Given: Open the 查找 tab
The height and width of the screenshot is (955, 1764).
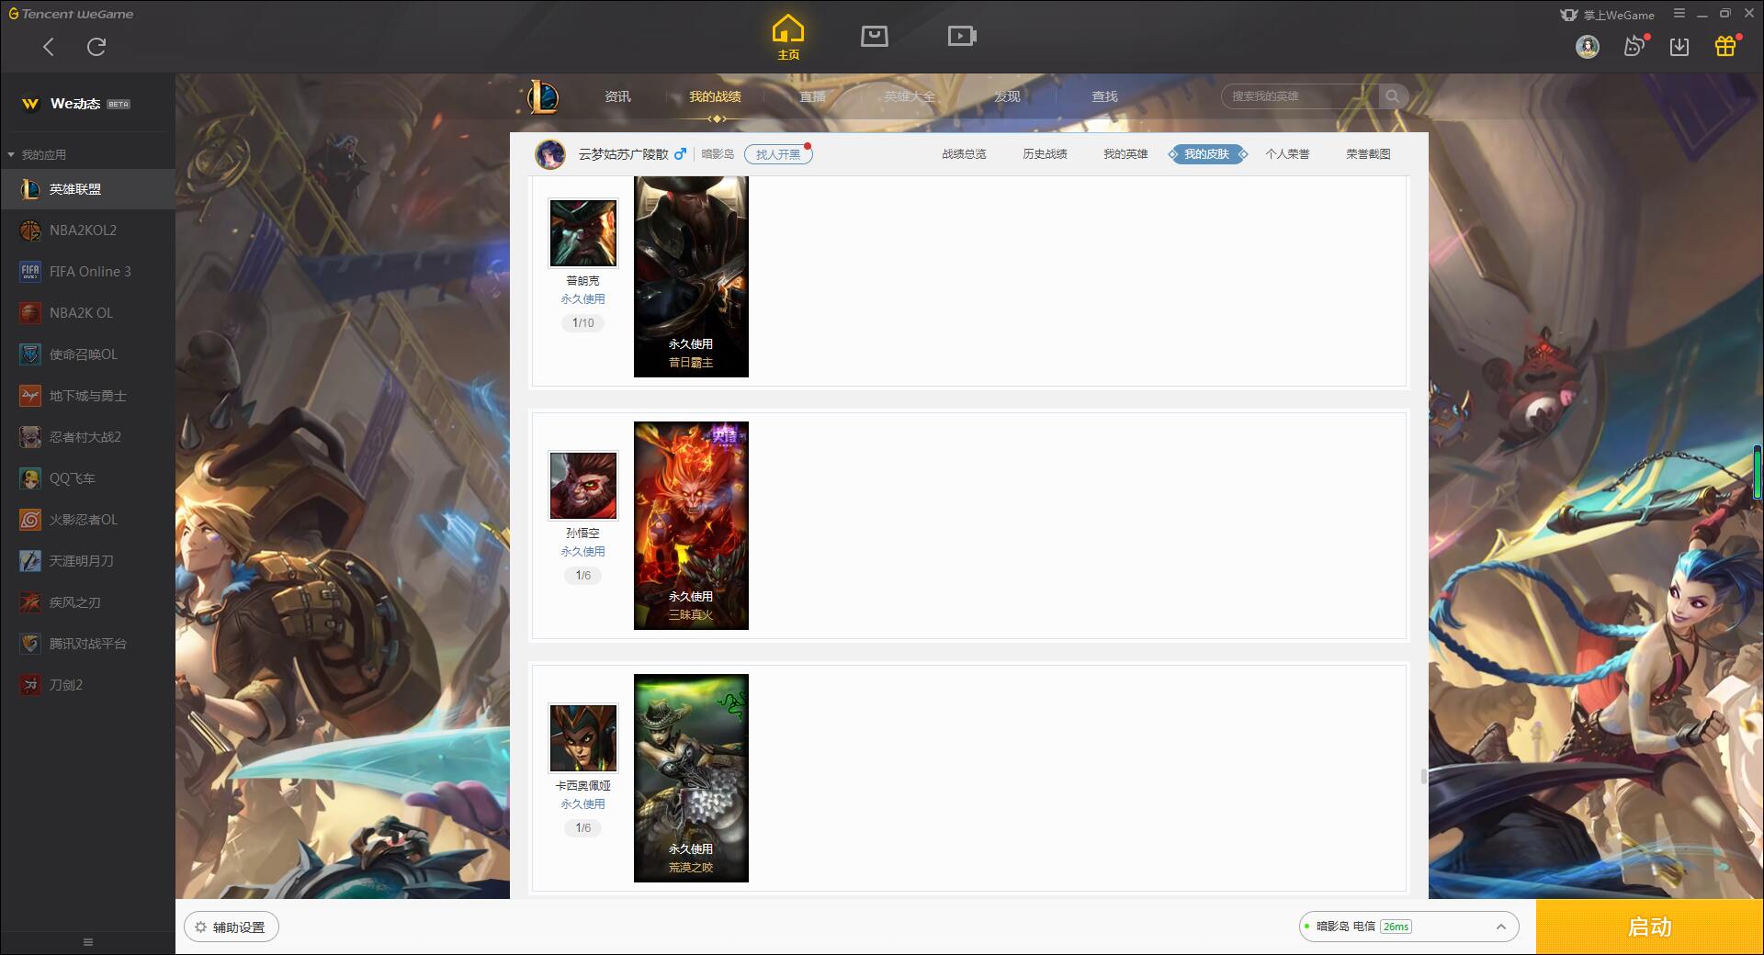Looking at the screenshot, I should coord(1104,96).
